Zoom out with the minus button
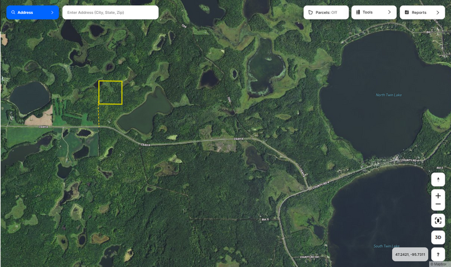Viewport: 451px width, 267px height. coord(438,205)
